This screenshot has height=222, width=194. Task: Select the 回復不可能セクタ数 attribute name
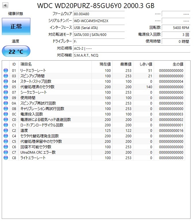(x=36, y=147)
